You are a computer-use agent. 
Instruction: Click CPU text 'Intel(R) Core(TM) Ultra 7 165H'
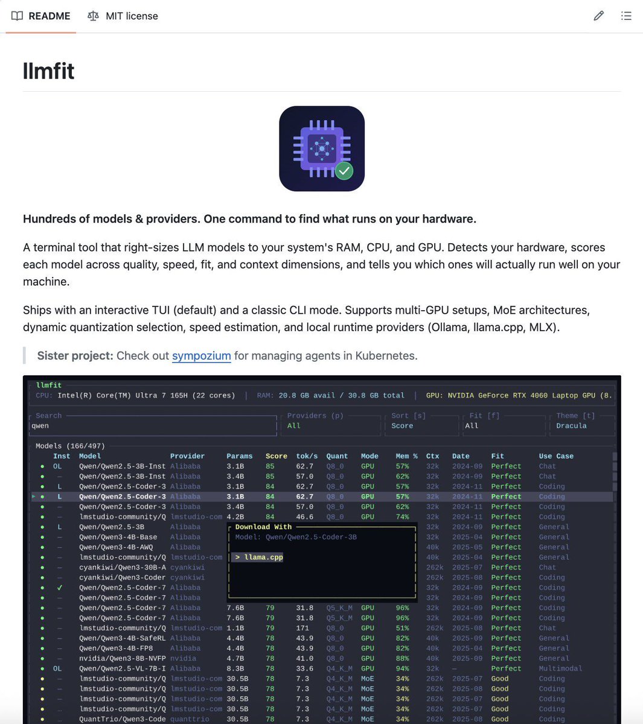[123, 395]
